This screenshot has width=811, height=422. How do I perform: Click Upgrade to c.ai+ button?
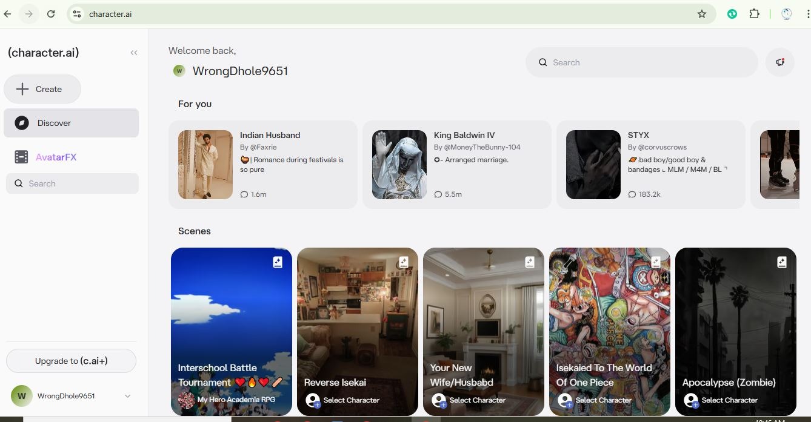[x=71, y=361]
